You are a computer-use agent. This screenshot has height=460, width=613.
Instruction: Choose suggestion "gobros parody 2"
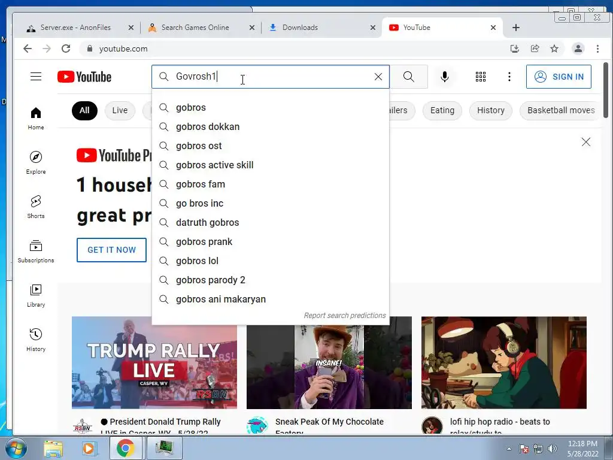pos(271,280)
